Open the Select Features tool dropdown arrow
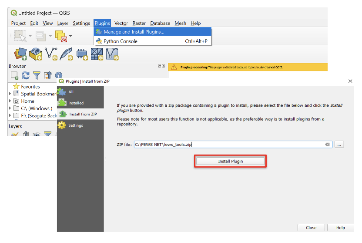 (x=30, y=36)
